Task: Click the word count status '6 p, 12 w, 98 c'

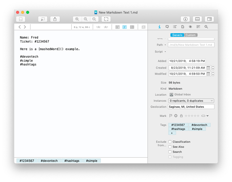Action: (x=82, y=27)
